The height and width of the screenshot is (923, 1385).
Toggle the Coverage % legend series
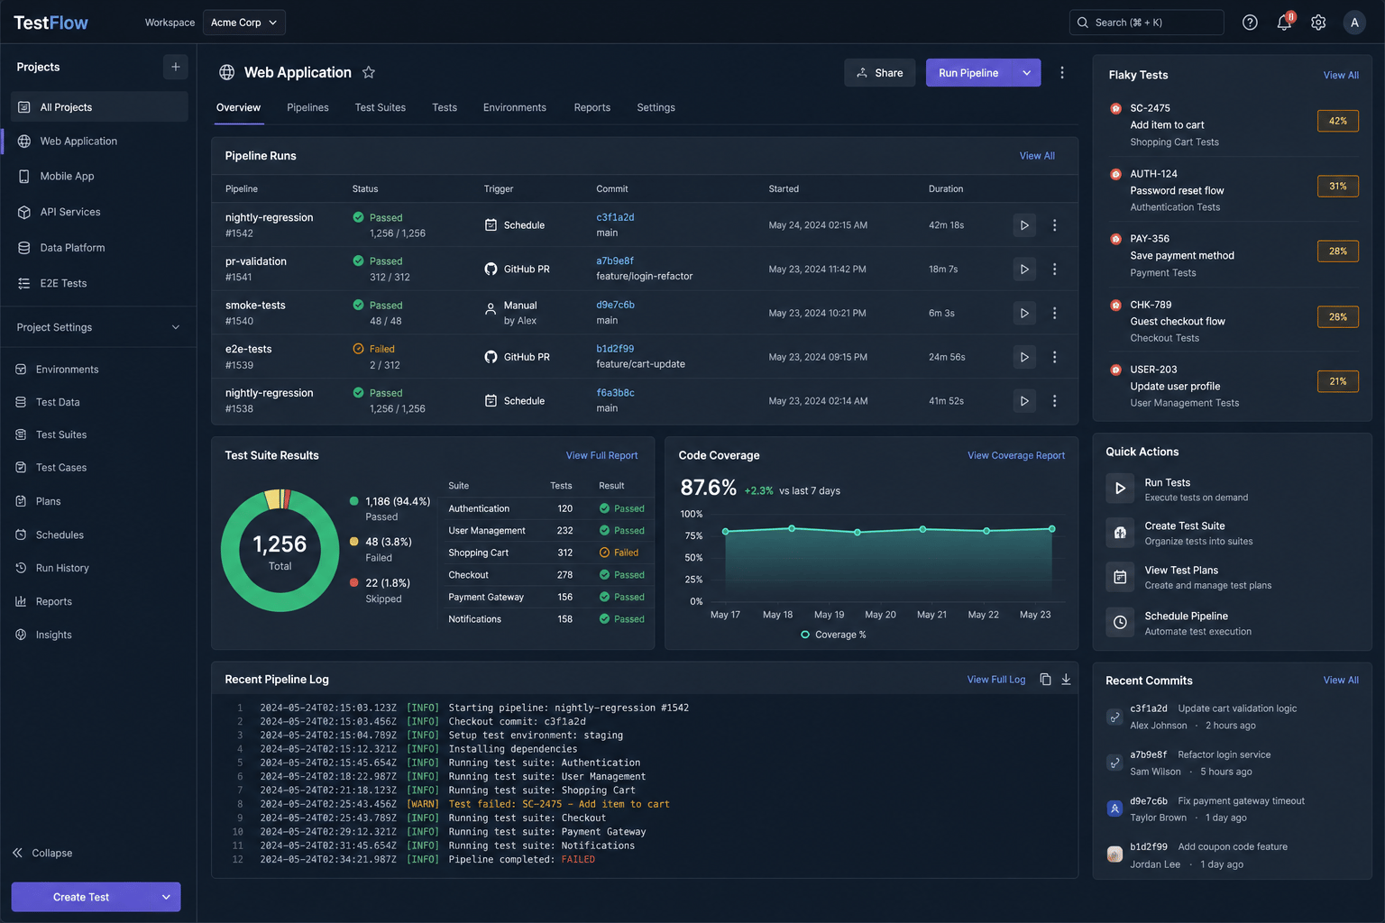click(x=833, y=635)
